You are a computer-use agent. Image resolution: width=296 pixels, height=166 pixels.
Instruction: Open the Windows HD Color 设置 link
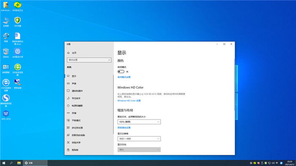129,101
